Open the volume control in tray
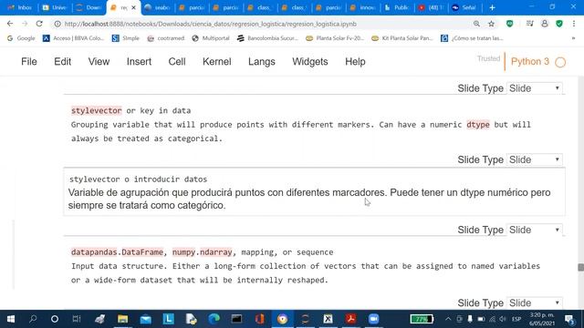Screen dimensions: 584x328 (x=503, y=319)
